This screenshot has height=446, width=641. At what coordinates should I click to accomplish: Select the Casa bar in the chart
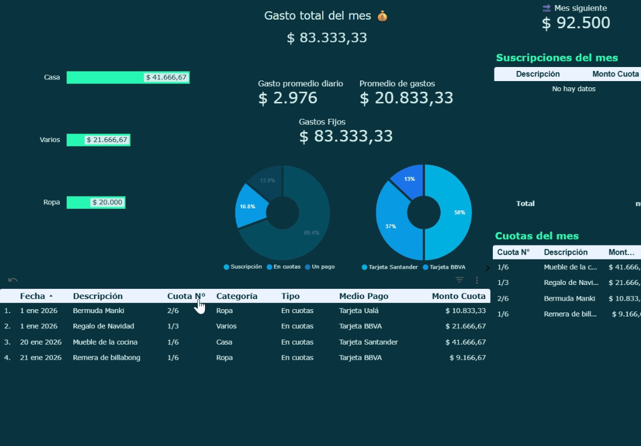point(127,78)
